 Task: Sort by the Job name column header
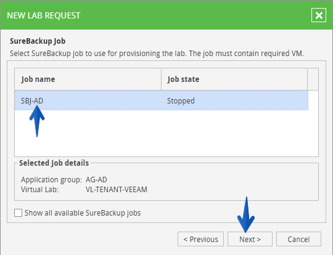pyautogui.click(x=88, y=79)
